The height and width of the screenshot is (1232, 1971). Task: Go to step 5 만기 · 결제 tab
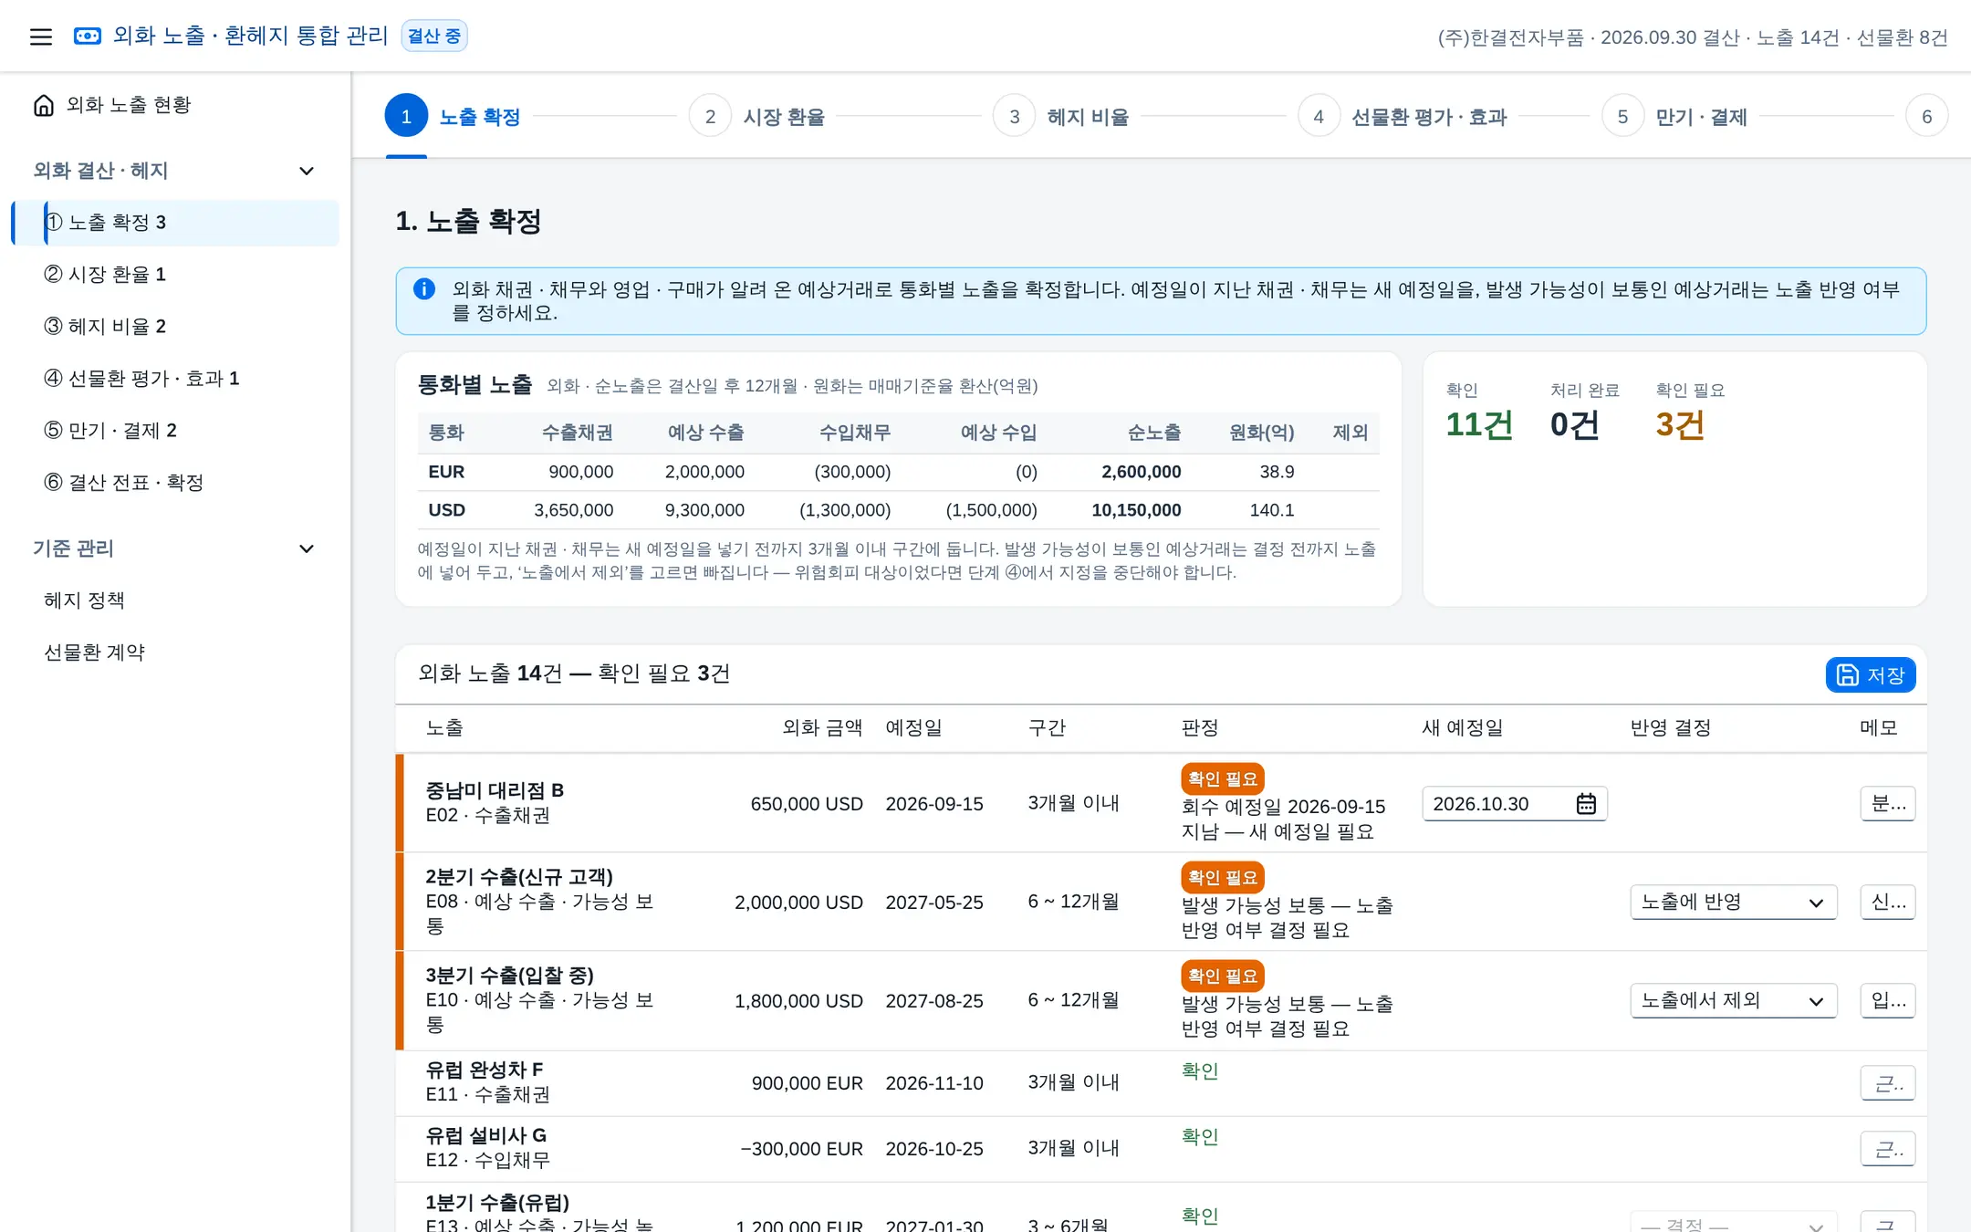[1674, 117]
